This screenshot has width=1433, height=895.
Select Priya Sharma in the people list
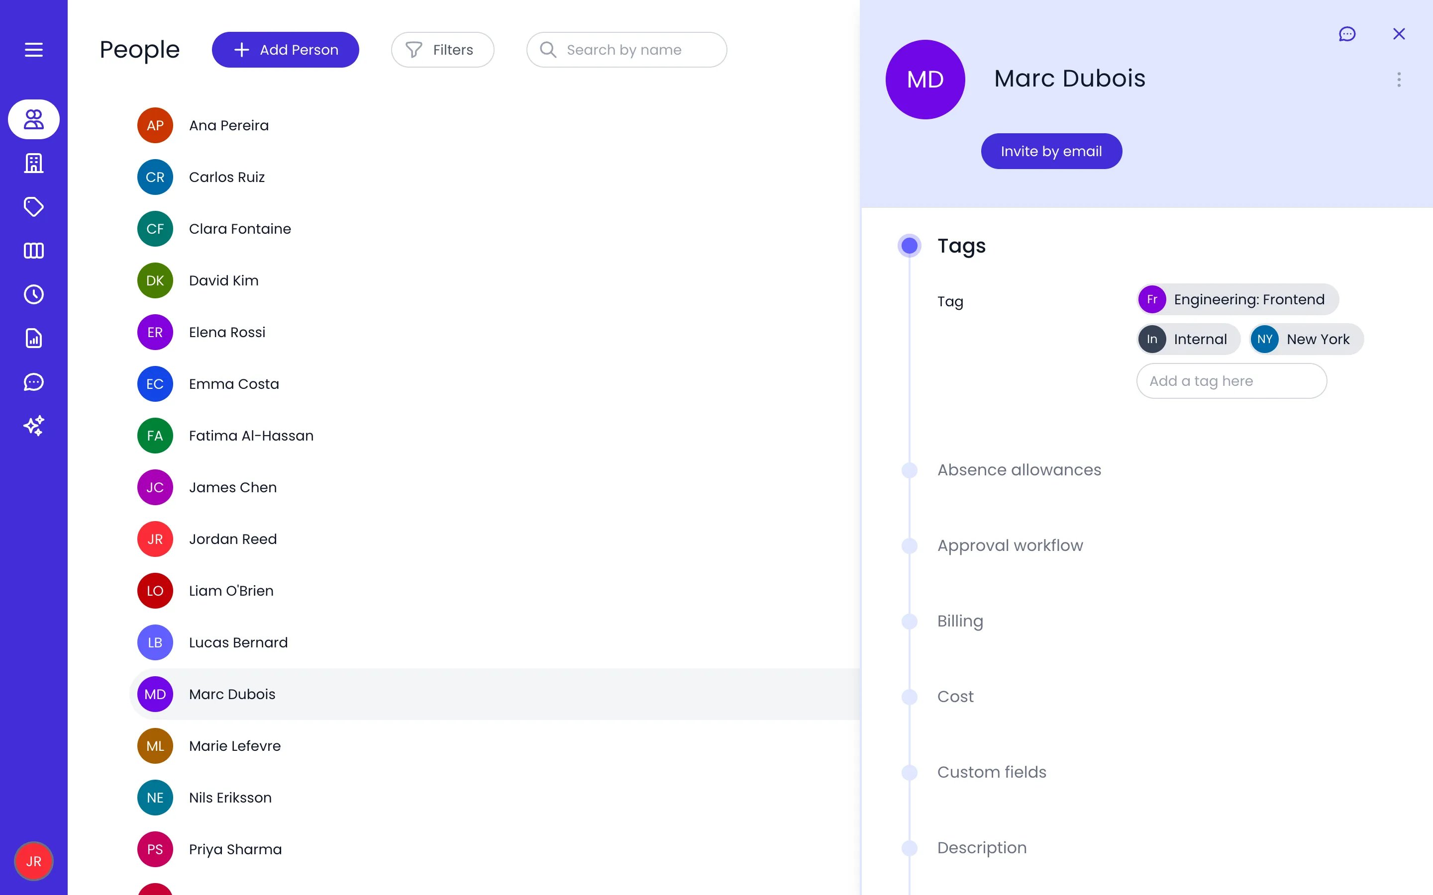pos(495,849)
